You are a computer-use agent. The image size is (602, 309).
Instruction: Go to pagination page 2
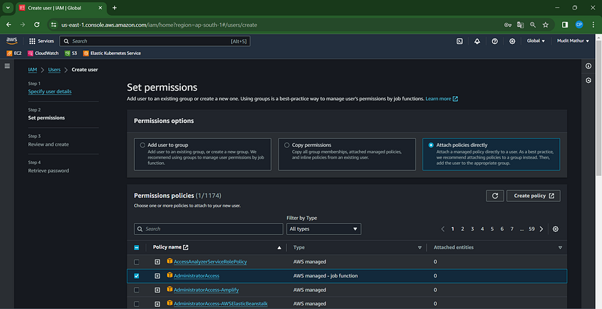click(462, 229)
